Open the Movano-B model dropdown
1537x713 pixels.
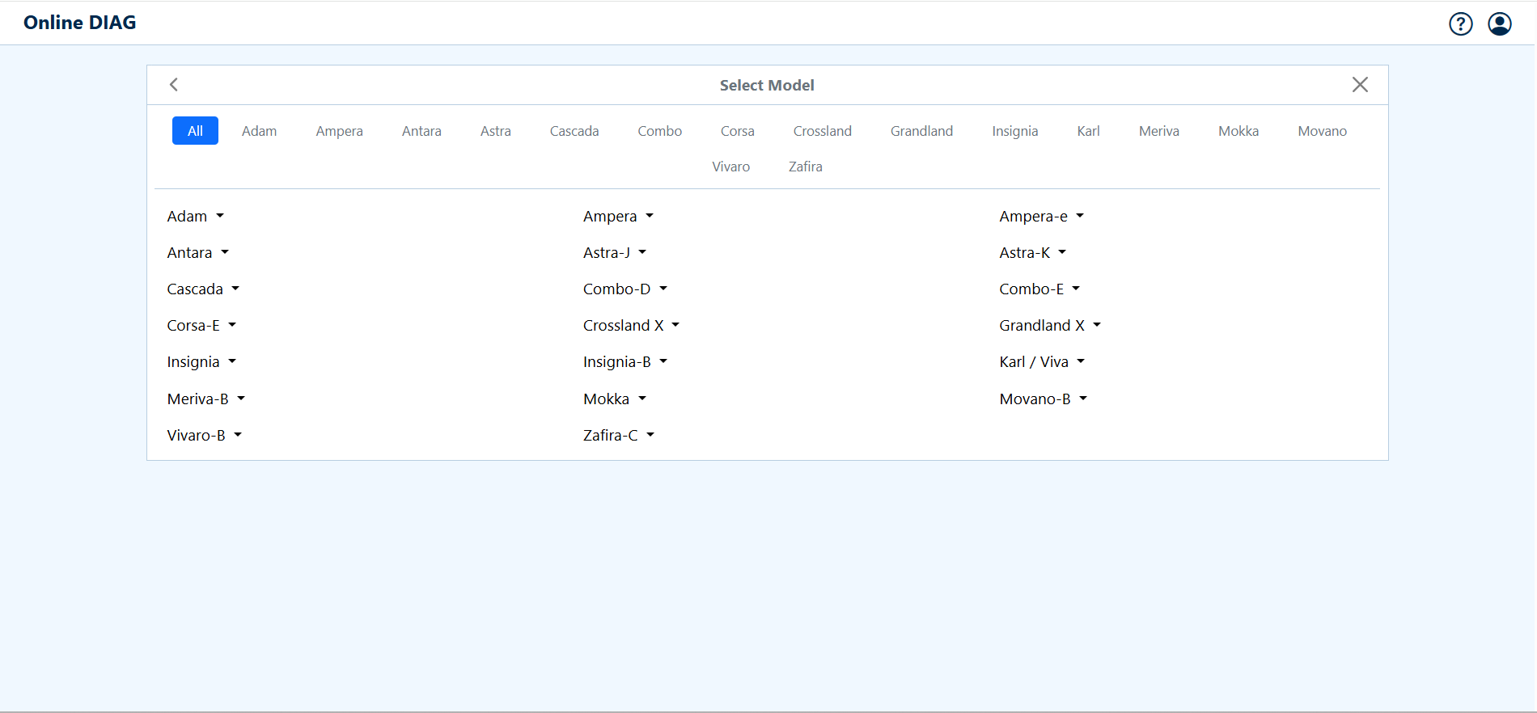(1043, 399)
